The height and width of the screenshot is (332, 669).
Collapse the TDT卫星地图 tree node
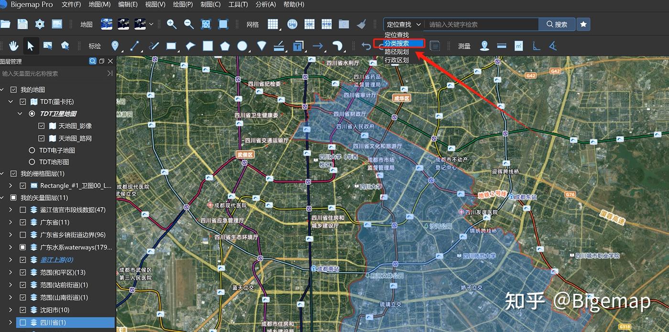pyautogui.click(x=20, y=114)
